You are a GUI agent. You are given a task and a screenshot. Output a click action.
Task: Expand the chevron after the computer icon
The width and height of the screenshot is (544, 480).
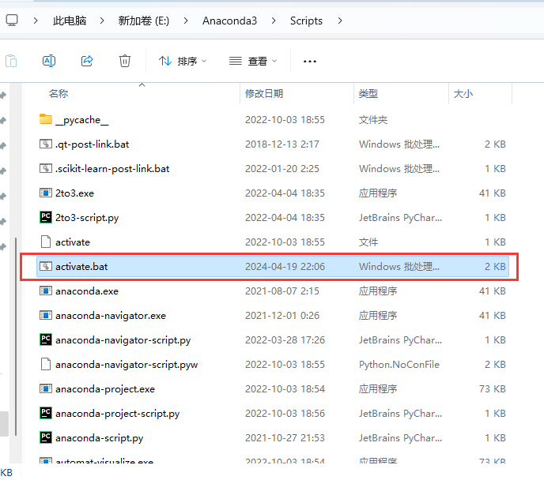pos(36,21)
